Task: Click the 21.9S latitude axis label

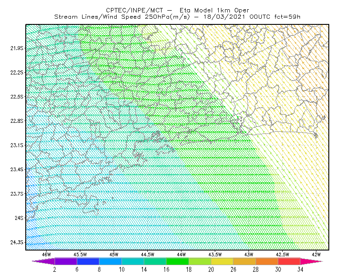Action: [x=17, y=48]
